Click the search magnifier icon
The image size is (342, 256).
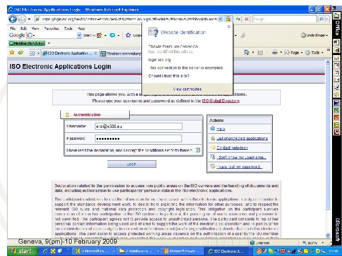[x=321, y=19]
